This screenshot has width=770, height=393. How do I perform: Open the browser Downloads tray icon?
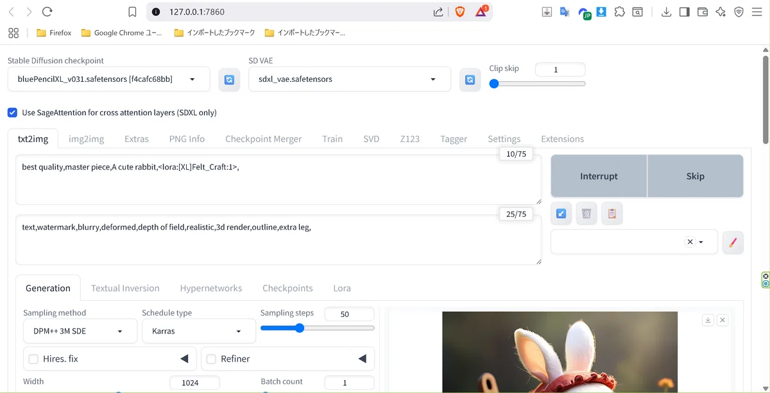tap(667, 12)
